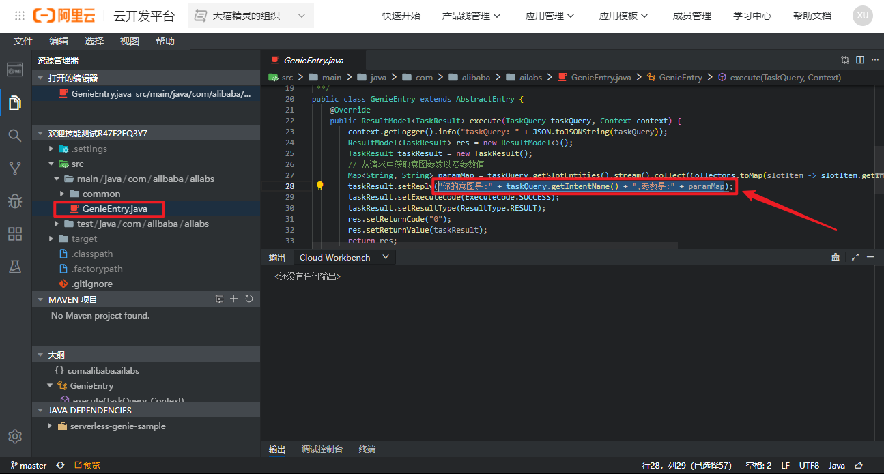Image resolution: width=884 pixels, height=474 pixels.
Task: Collapse the JAVA DEPENDENCIES section
Action: pos(146,410)
